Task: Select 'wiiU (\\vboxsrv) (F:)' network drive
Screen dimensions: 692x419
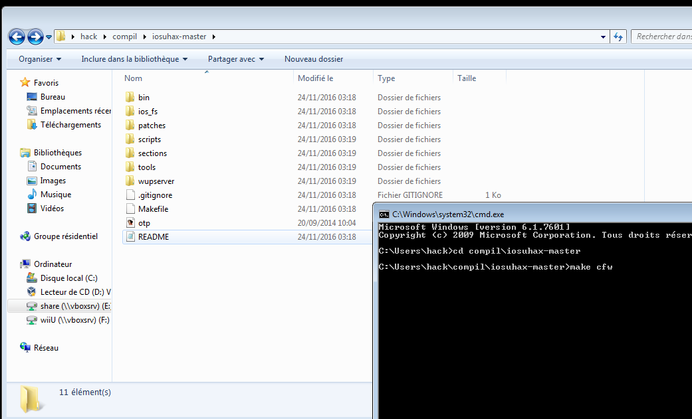Action: 68,320
